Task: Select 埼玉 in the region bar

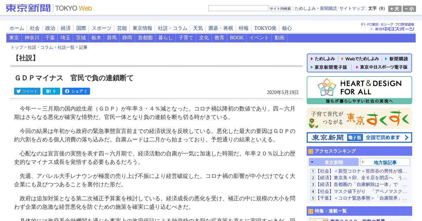Action: click(65, 38)
